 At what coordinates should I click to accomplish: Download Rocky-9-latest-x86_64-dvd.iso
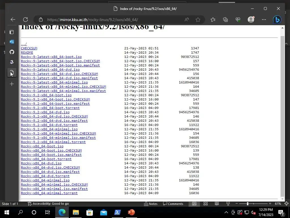[50, 70]
